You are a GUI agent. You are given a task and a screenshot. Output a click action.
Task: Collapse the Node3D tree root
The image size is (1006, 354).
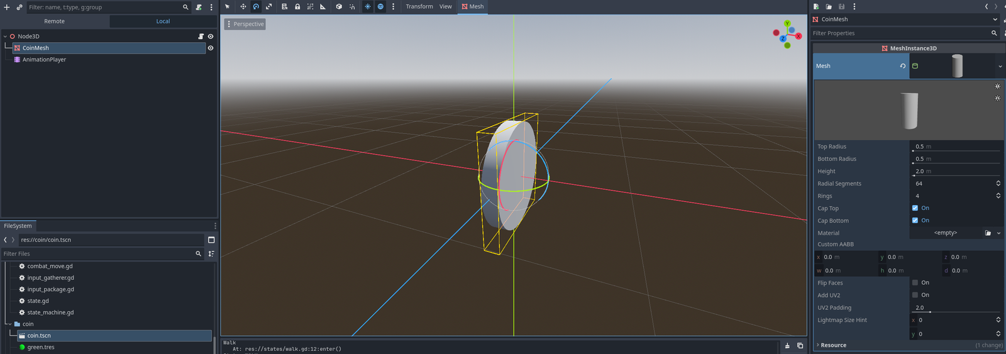(5, 36)
